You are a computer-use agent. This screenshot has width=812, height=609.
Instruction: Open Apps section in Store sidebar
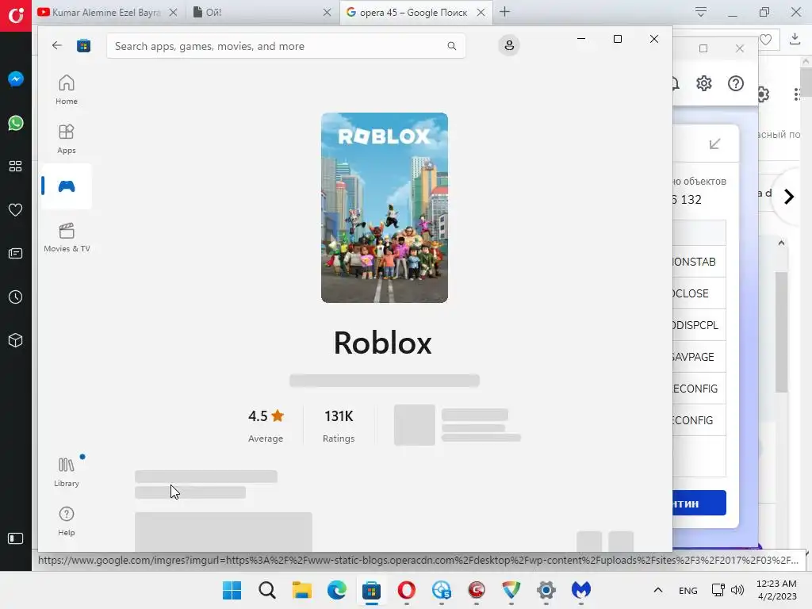pyautogui.click(x=67, y=139)
